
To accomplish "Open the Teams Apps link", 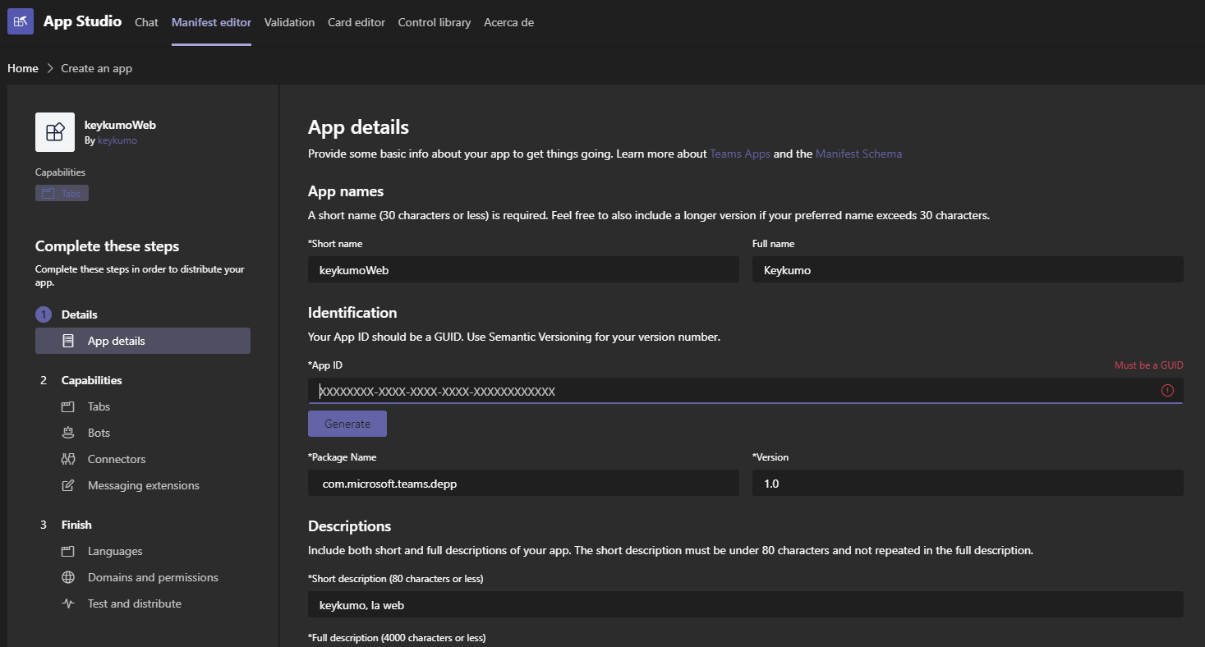I will 740,154.
